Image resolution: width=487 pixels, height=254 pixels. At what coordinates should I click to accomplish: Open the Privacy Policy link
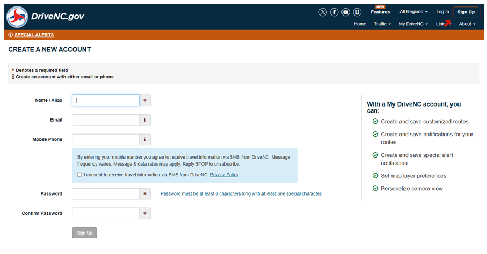(224, 175)
